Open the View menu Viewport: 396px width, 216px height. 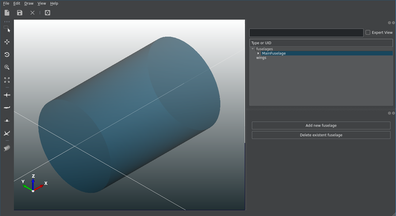(x=42, y=3)
